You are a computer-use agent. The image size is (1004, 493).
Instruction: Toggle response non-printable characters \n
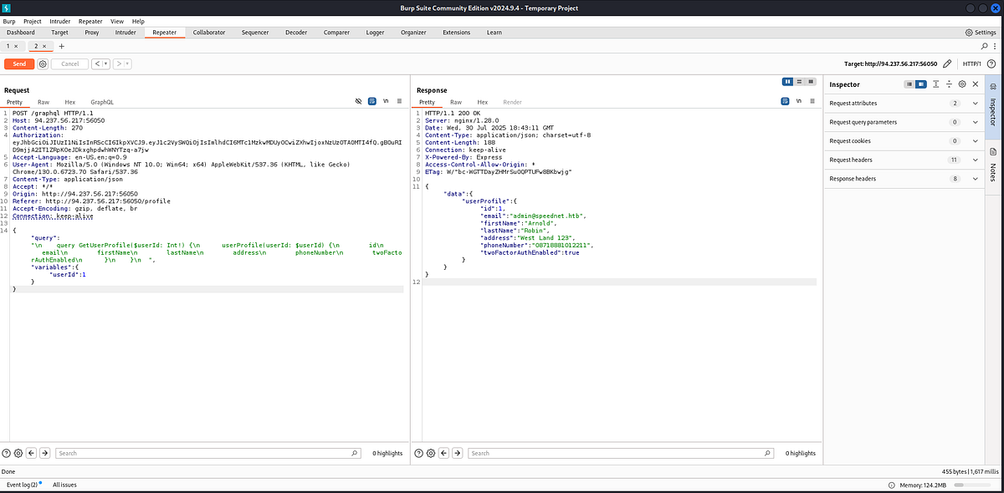click(798, 102)
